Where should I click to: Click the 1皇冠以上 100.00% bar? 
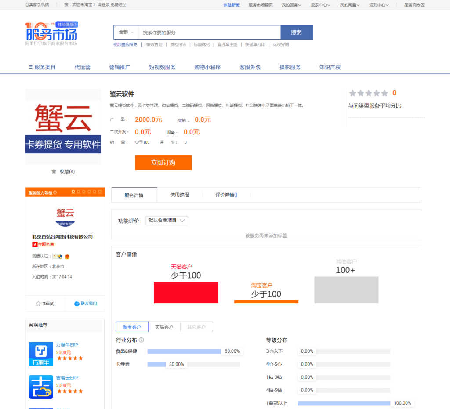click(344, 403)
